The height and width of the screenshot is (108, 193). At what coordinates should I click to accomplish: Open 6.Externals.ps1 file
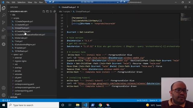(x=21, y=38)
